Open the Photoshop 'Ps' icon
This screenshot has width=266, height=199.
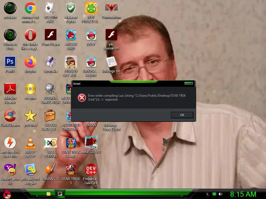(x=10, y=62)
